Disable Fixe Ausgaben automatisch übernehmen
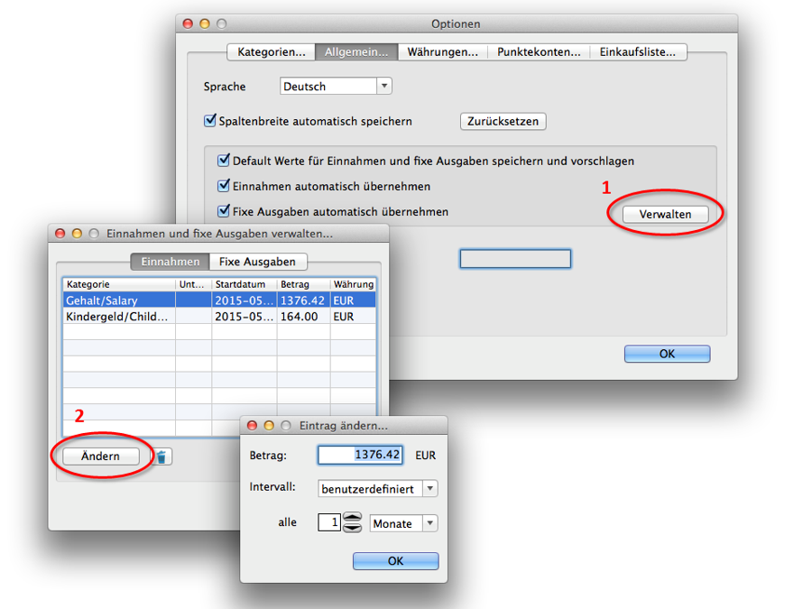The width and height of the screenshot is (812, 609). coord(225,211)
